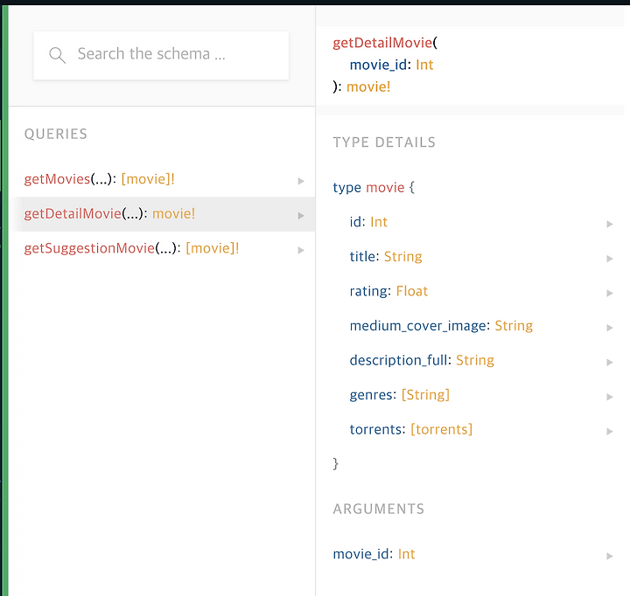630x596 pixels.
Task: Open the description_full field arrow
Action: [610, 362]
